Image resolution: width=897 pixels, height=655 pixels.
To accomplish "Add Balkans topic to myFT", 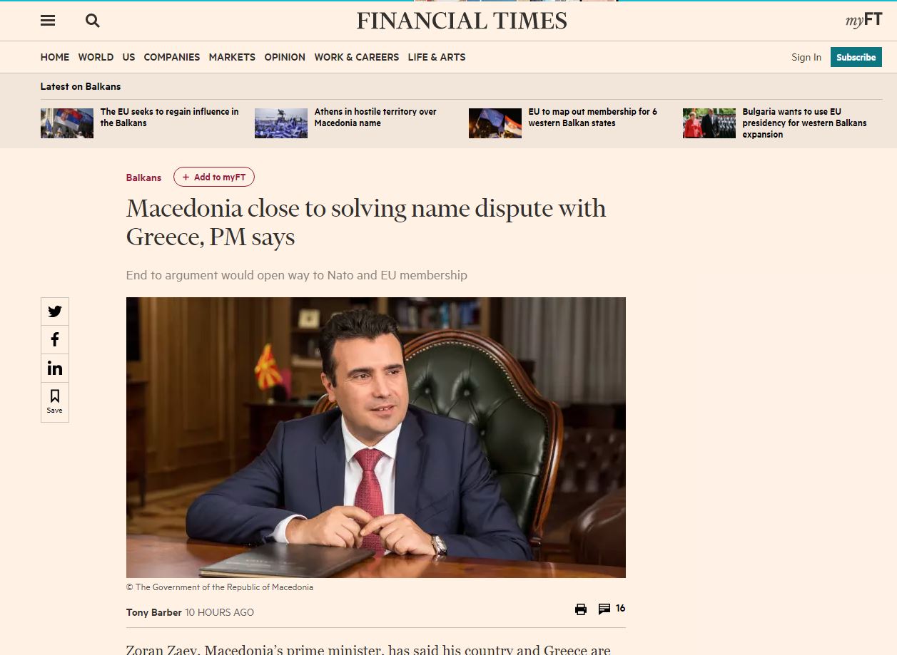I will click(x=214, y=177).
